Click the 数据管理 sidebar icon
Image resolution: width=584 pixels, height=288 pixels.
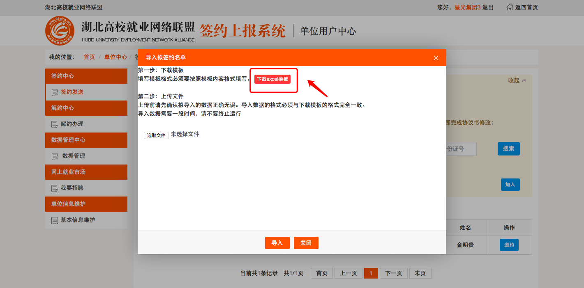[x=55, y=156]
